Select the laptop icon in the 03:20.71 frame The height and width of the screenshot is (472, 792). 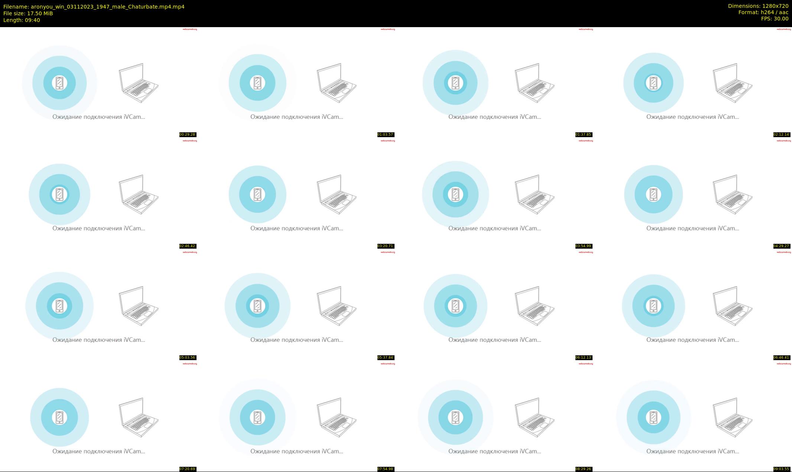(337, 194)
